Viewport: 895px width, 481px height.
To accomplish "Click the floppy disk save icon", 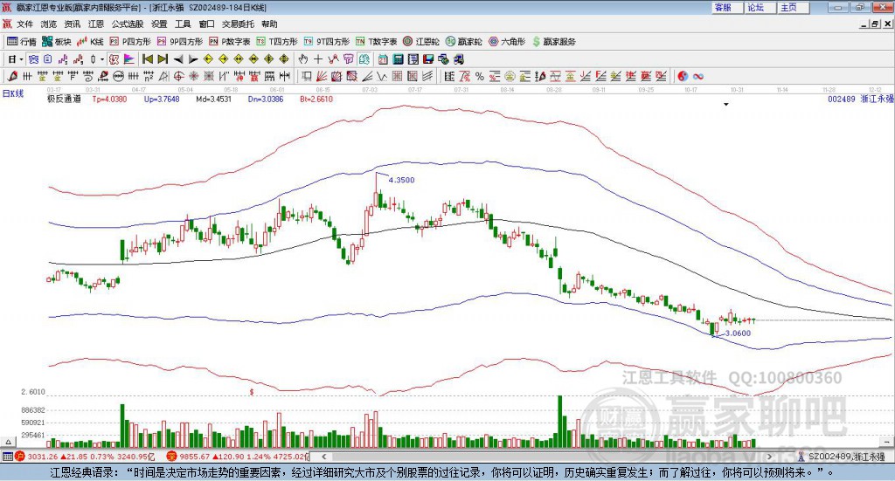I will pos(428,59).
